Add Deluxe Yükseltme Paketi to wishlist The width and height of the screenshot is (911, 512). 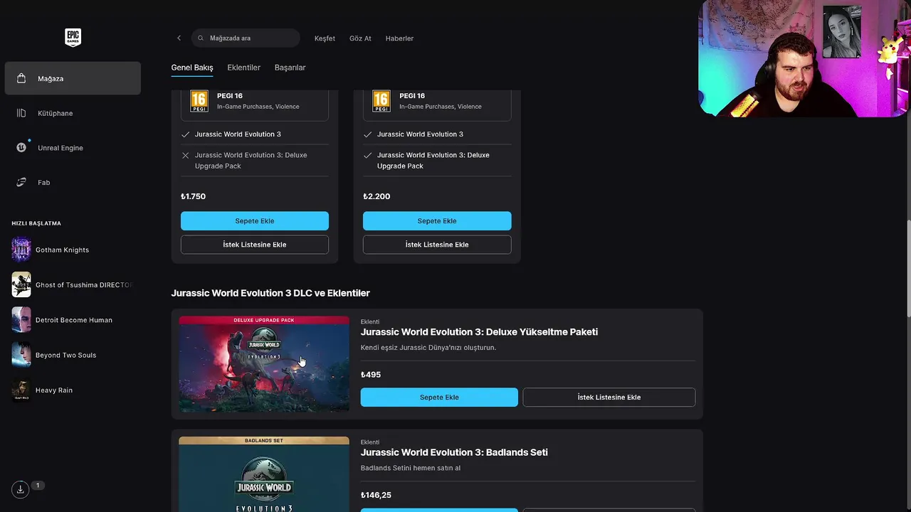point(609,398)
